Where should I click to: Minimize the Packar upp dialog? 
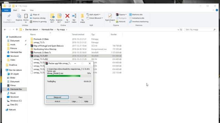[75, 64]
